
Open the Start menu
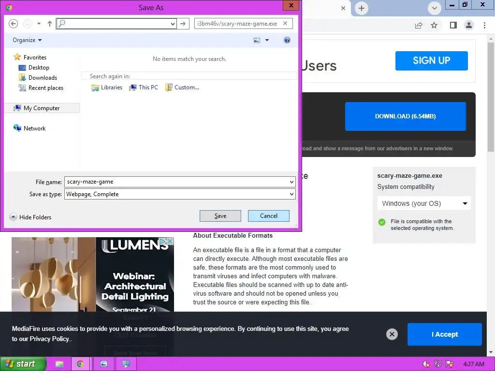pyautogui.click(x=23, y=364)
